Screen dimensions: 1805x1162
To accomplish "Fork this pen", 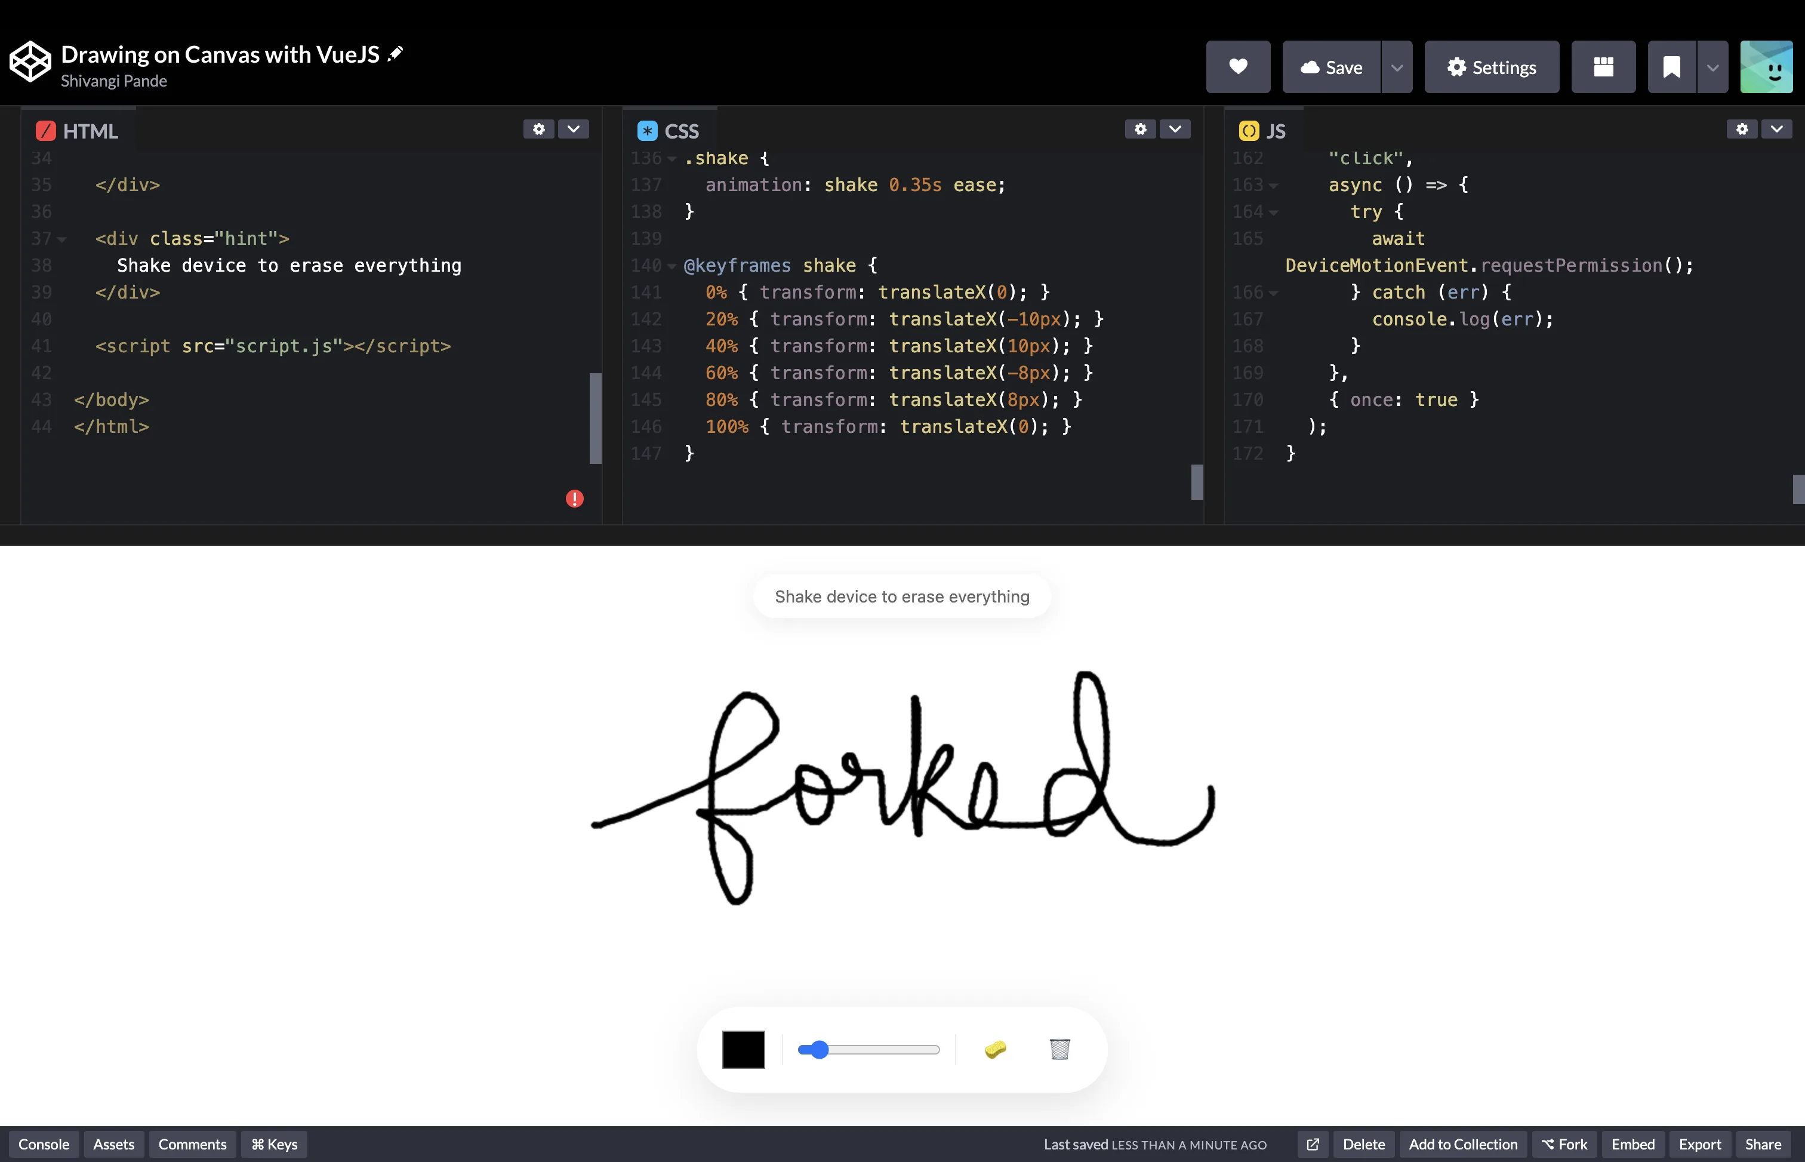I will [x=1564, y=1144].
